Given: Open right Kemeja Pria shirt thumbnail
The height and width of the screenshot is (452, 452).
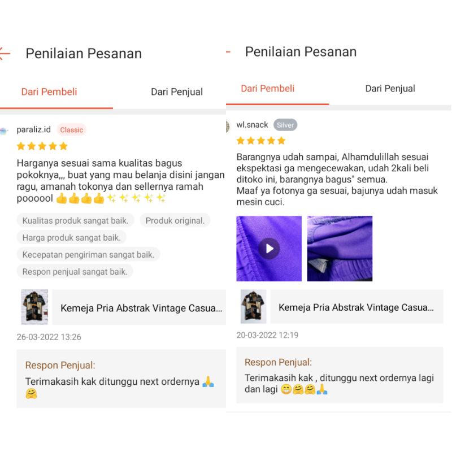Looking at the screenshot, I should (x=253, y=306).
